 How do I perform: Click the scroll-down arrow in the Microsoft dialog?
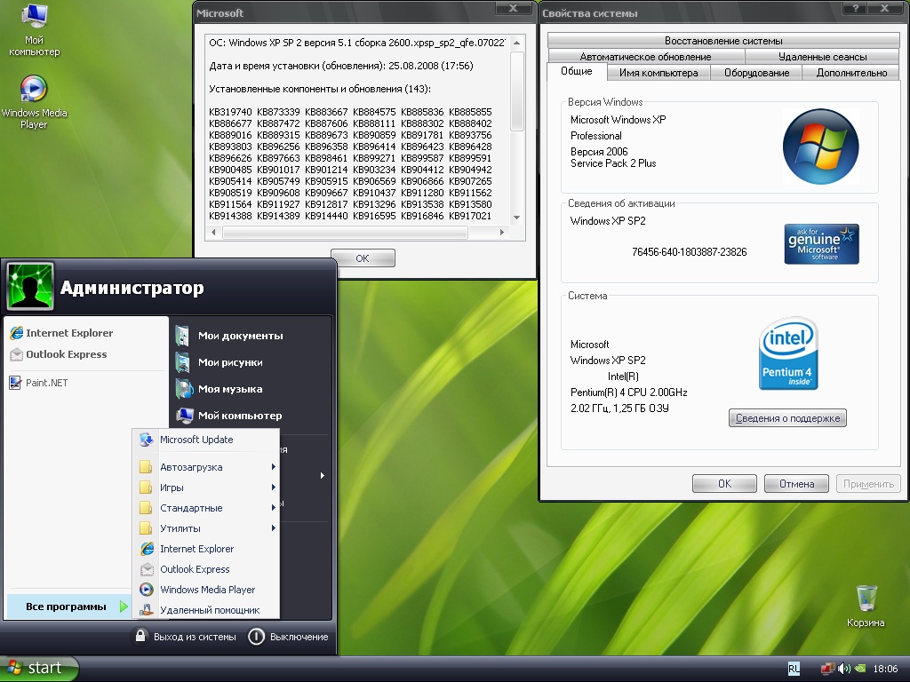coord(516,218)
